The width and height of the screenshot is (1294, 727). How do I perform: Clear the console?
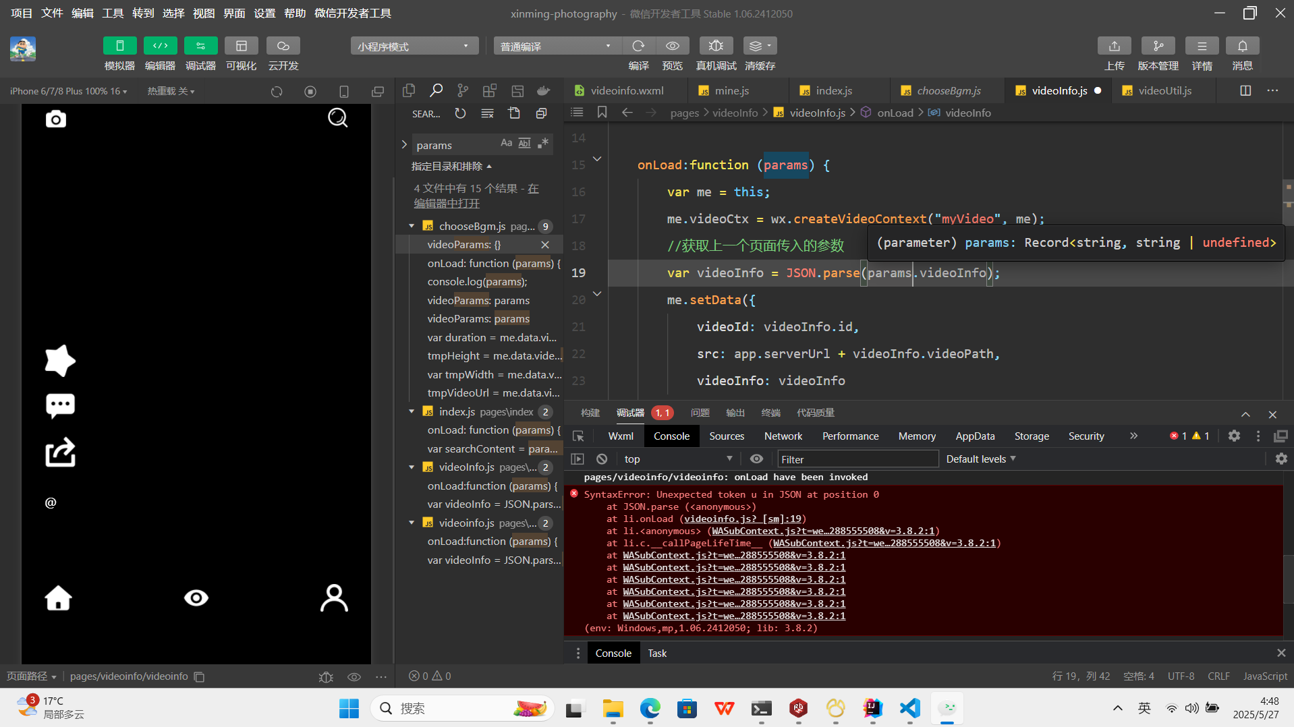602,459
